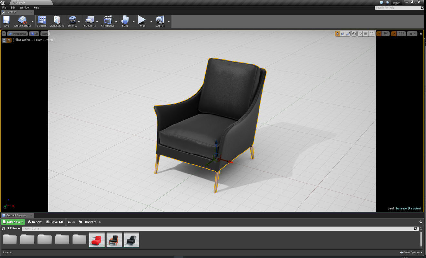Open the chat bubble icon near cgw

[x=382, y=3]
